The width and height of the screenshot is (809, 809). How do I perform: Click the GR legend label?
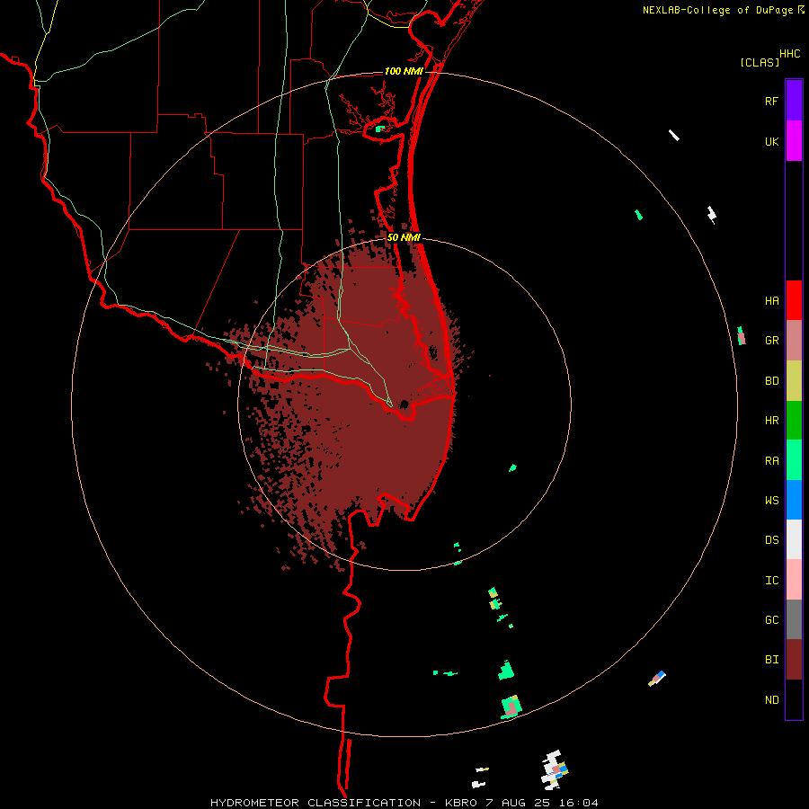pyautogui.click(x=771, y=341)
